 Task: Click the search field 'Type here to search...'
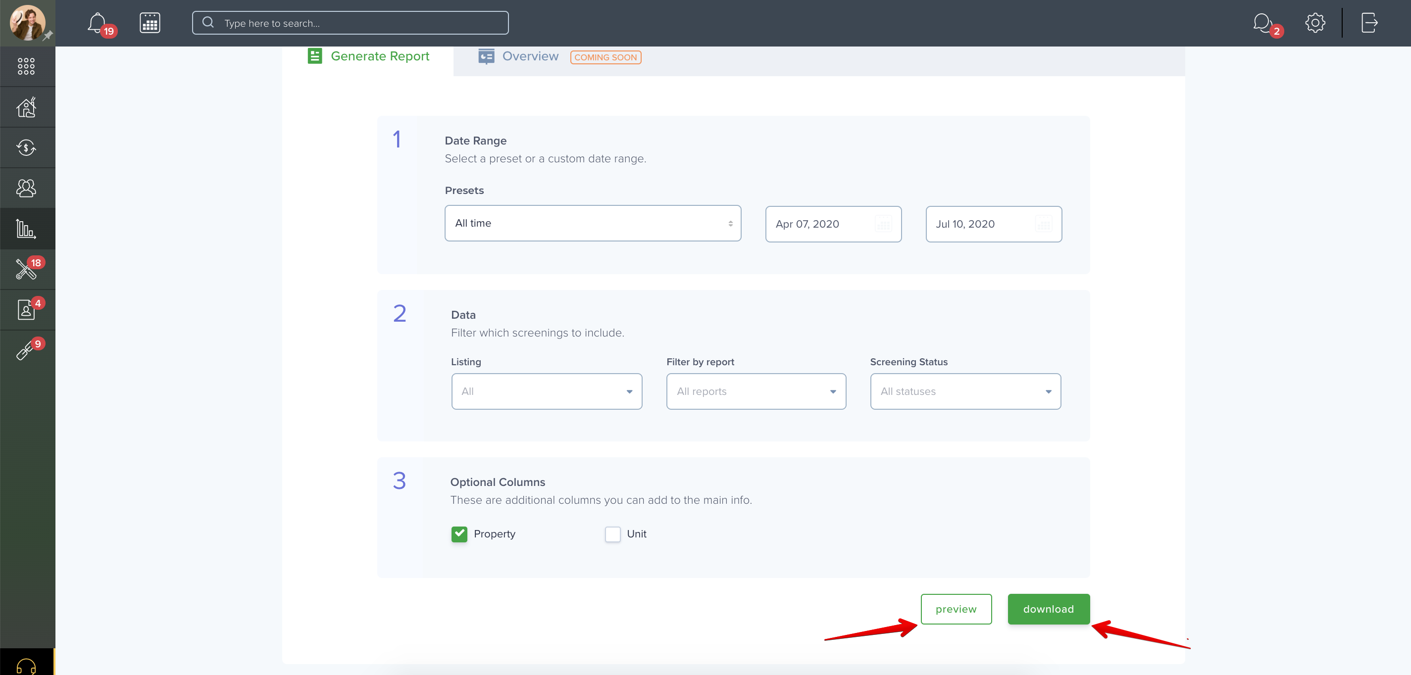(x=350, y=23)
